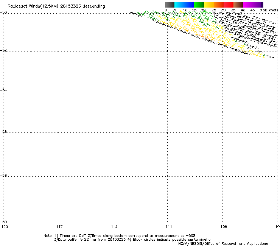
Task: Click the longitude label '-120'
Action: click(x=4, y=227)
